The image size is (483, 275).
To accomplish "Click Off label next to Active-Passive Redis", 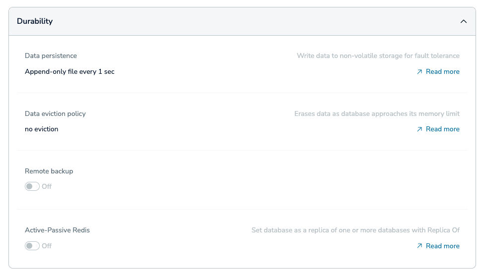I will tap(47, 246).
